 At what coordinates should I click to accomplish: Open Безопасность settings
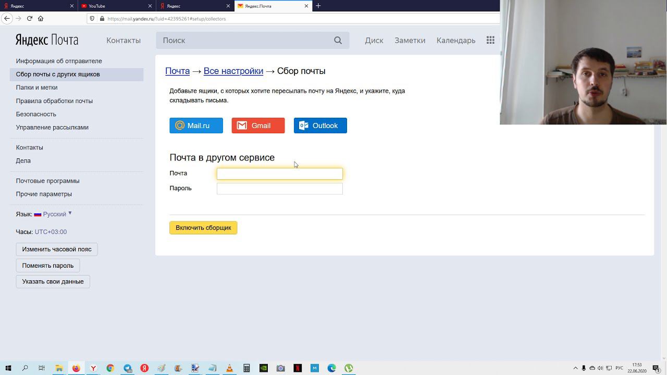click(36, 114)
